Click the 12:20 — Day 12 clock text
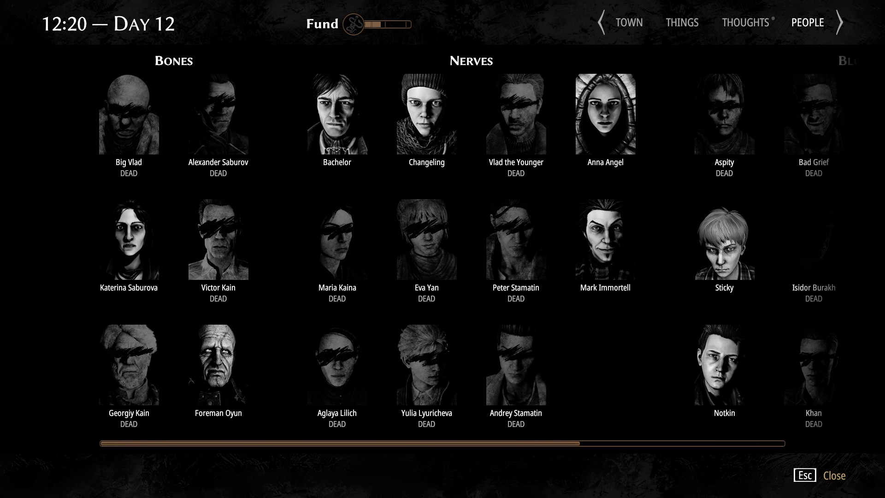Viewport: 885px width, 498px height. (x=108, y=24)
